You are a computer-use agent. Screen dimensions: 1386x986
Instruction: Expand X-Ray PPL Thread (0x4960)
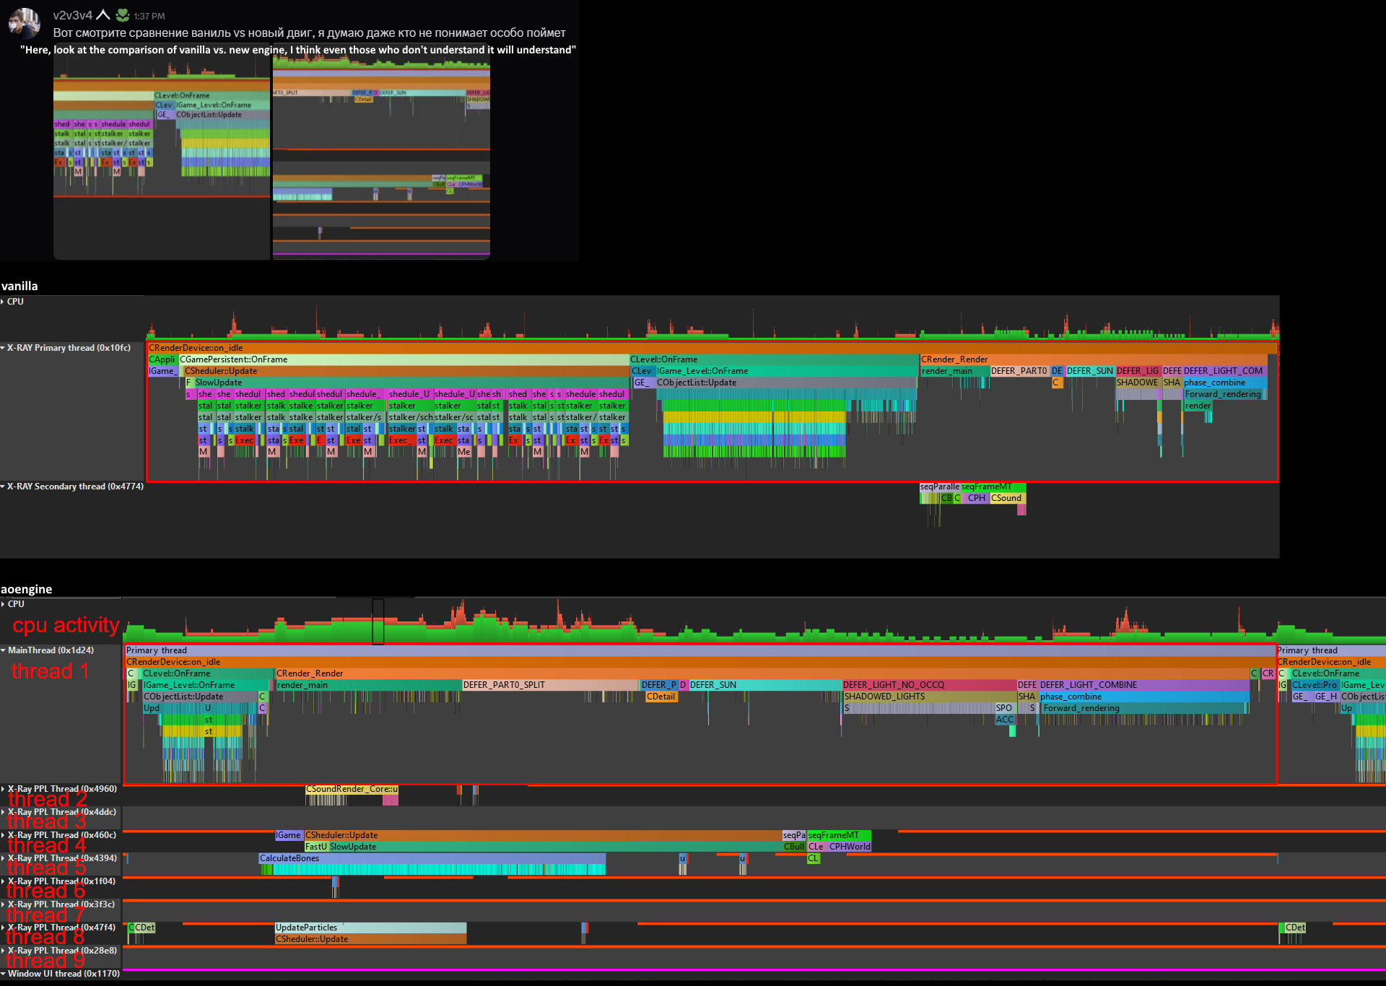pyautogui.click(x=3, y=789)
